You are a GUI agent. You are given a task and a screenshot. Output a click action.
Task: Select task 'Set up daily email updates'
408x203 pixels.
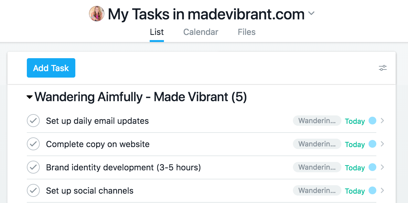click(97, 121)
